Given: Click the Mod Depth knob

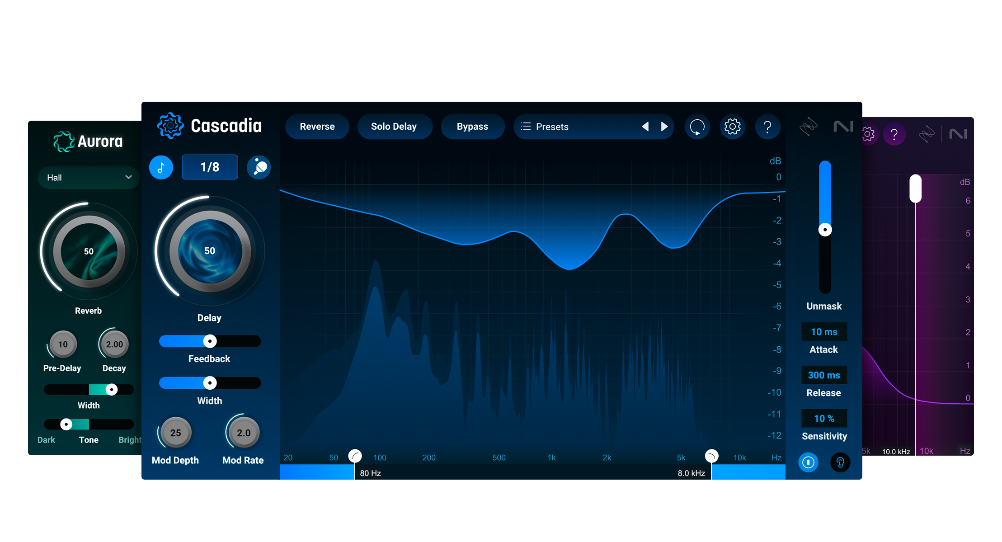Looking at the screenshot, I should tap(175, 433).
